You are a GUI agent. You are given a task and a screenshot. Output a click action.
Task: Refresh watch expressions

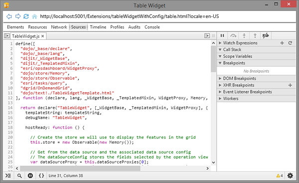tap(290, 43)
